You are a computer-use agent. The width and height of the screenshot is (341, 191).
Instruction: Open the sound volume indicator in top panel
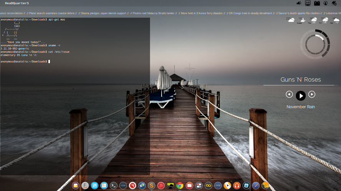click(299, 3)
